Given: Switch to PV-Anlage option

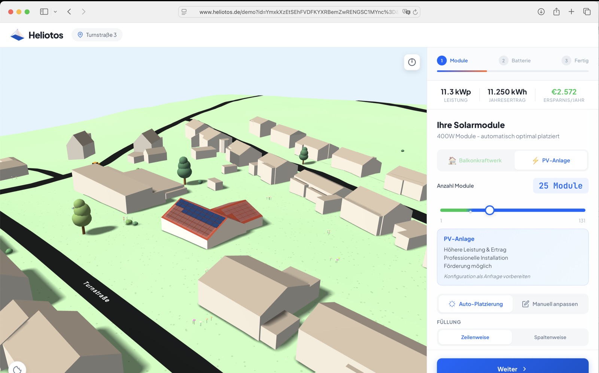Looking at the screenshot, I should [x=551, y=160].
